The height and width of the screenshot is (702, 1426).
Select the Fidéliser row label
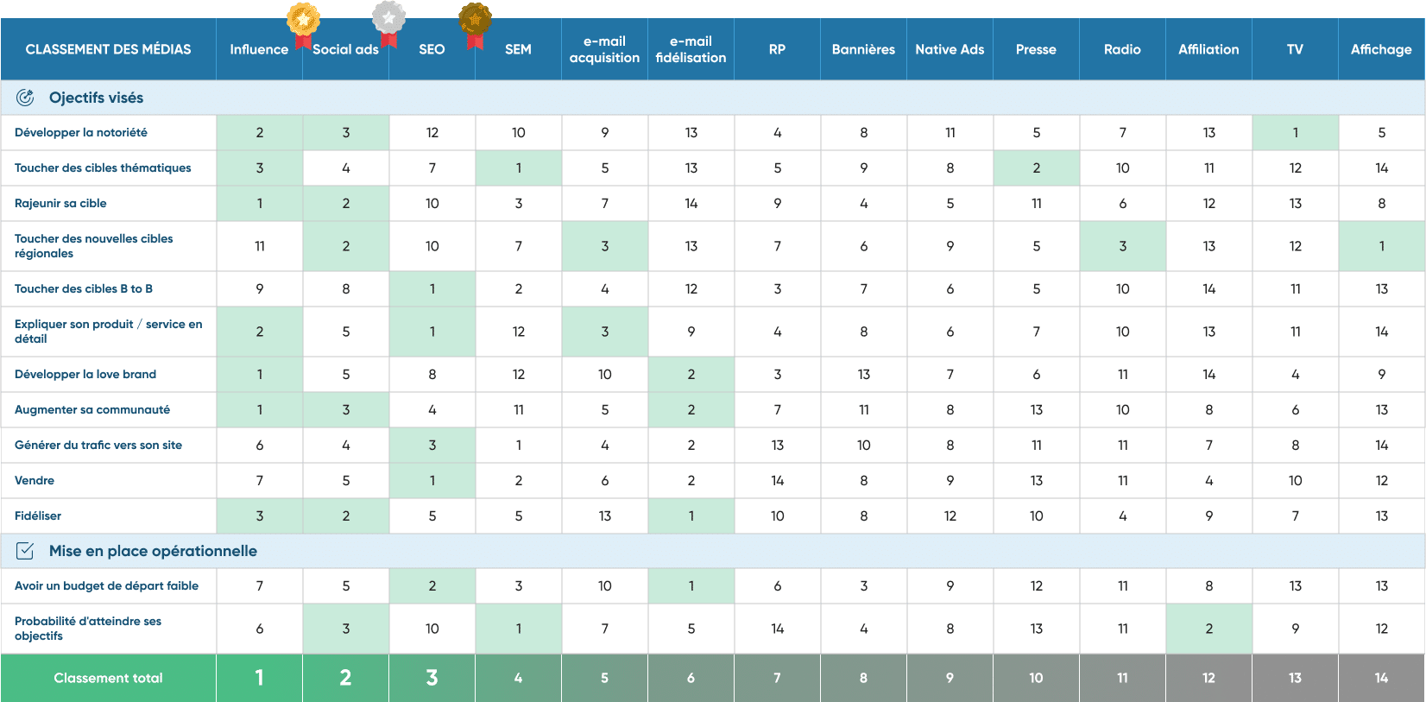38,516
